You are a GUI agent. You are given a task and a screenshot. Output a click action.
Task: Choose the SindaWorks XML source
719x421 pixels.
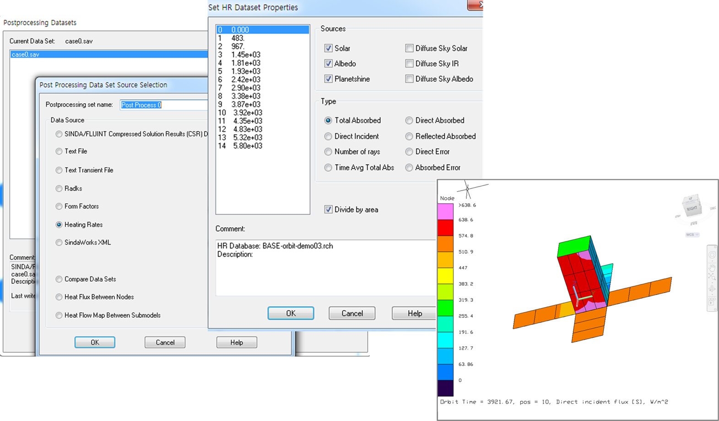(x=59, y=242)
